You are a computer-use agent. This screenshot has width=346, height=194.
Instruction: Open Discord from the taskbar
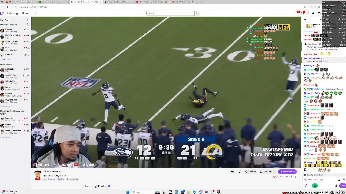200,192
